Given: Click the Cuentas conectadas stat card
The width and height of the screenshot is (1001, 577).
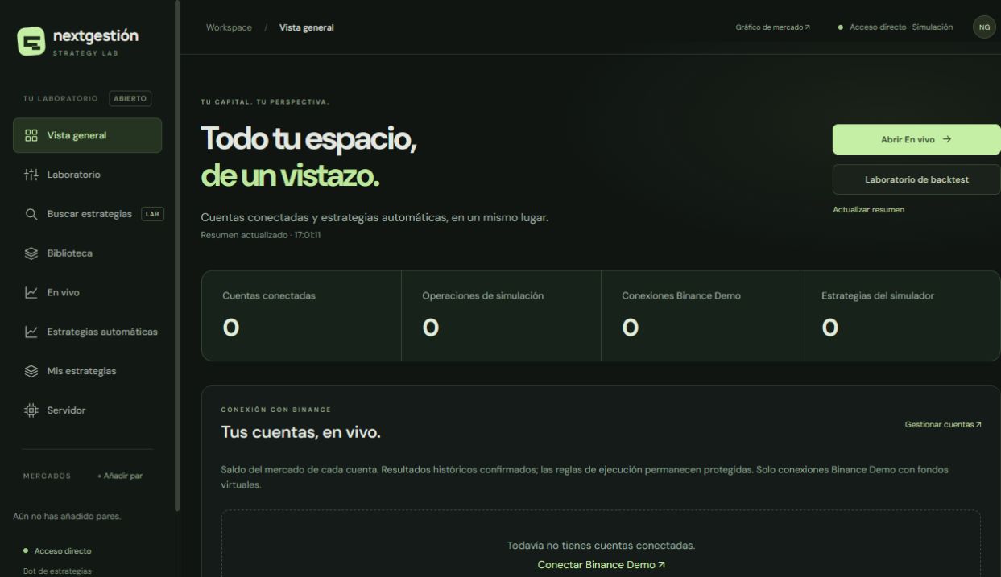Looking at the screenshot, I should [x=301, y=315].
